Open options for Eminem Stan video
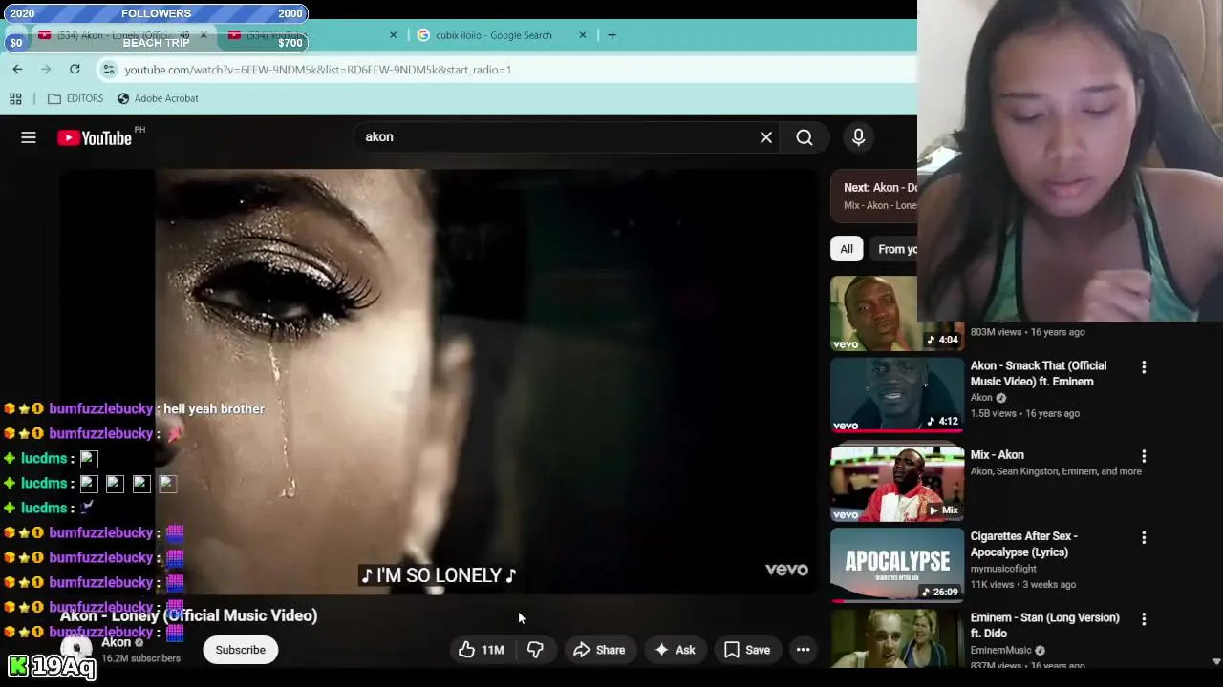The height and width of the screenshot is (687, 1223). point(1144,619)
